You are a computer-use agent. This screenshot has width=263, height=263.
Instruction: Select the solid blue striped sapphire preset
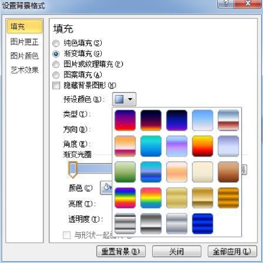click(202, 224)
